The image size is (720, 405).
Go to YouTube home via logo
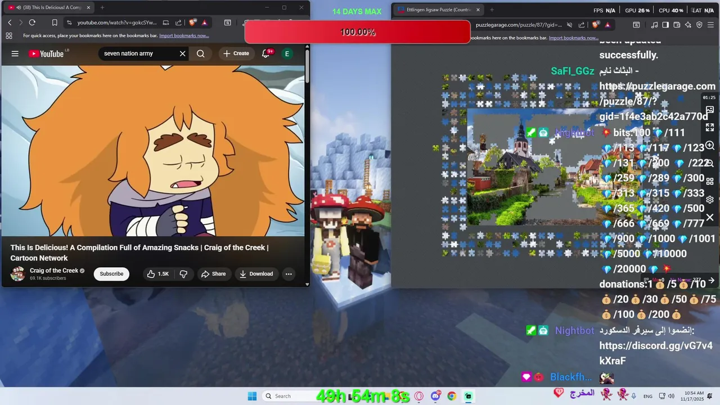click(x=47, y=53)
